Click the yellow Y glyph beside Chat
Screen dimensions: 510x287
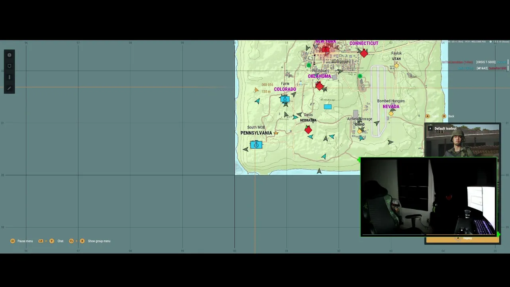pyautogui.click(x=51, y=241)
